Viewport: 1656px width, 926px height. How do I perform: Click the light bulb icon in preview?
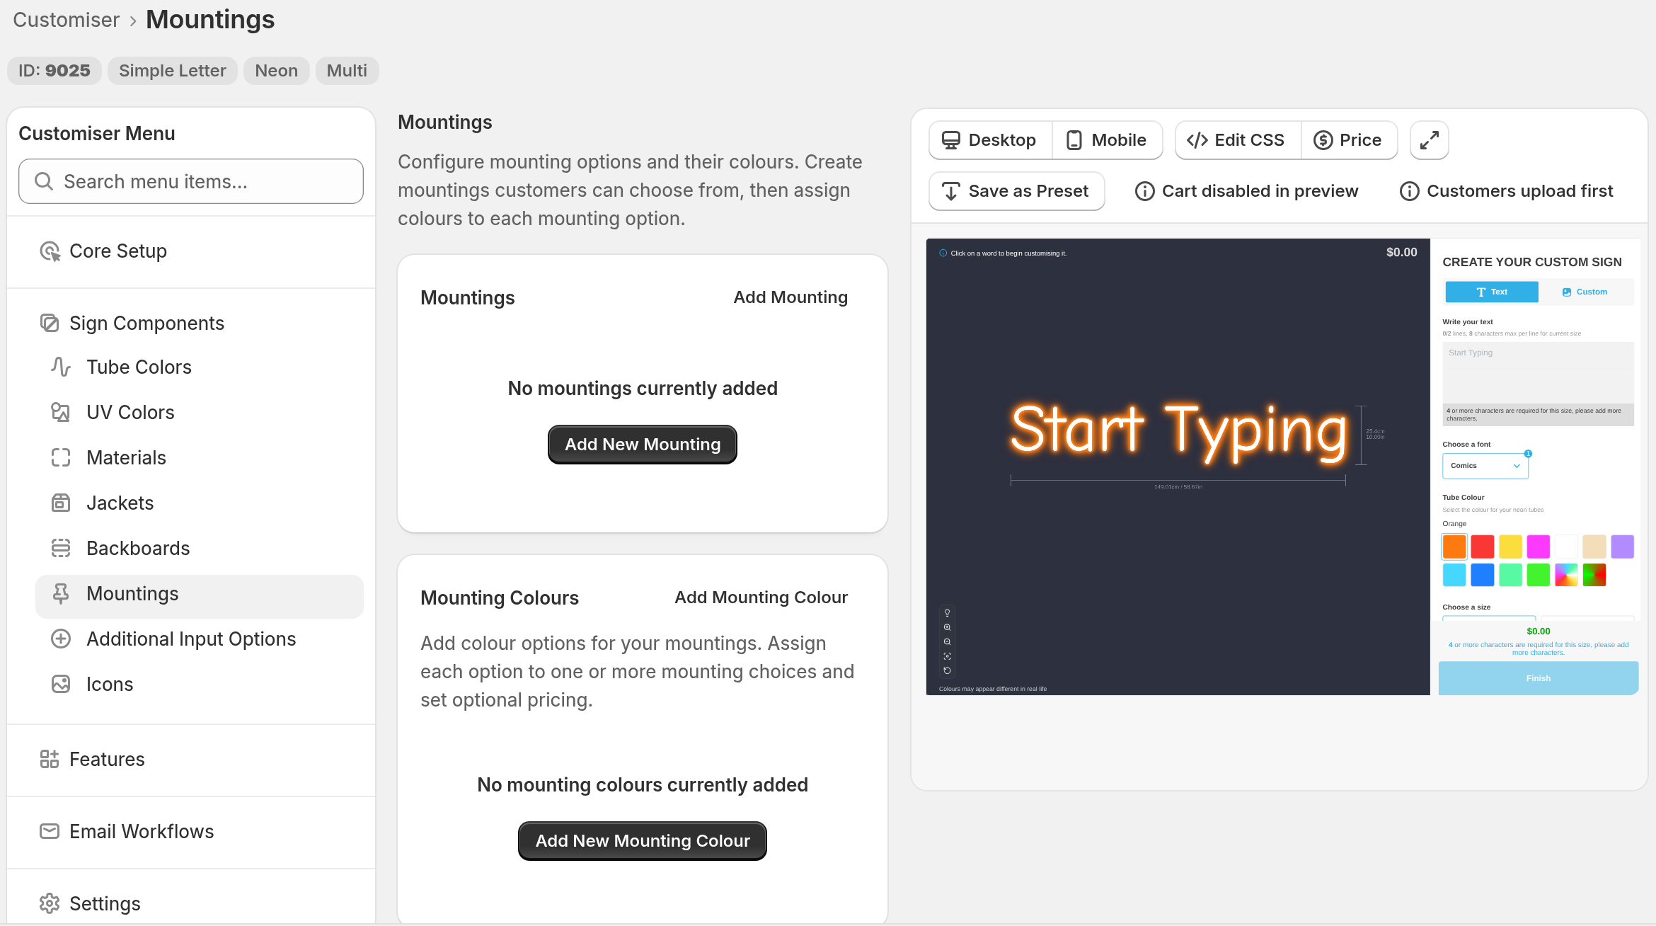pos(947,613)
